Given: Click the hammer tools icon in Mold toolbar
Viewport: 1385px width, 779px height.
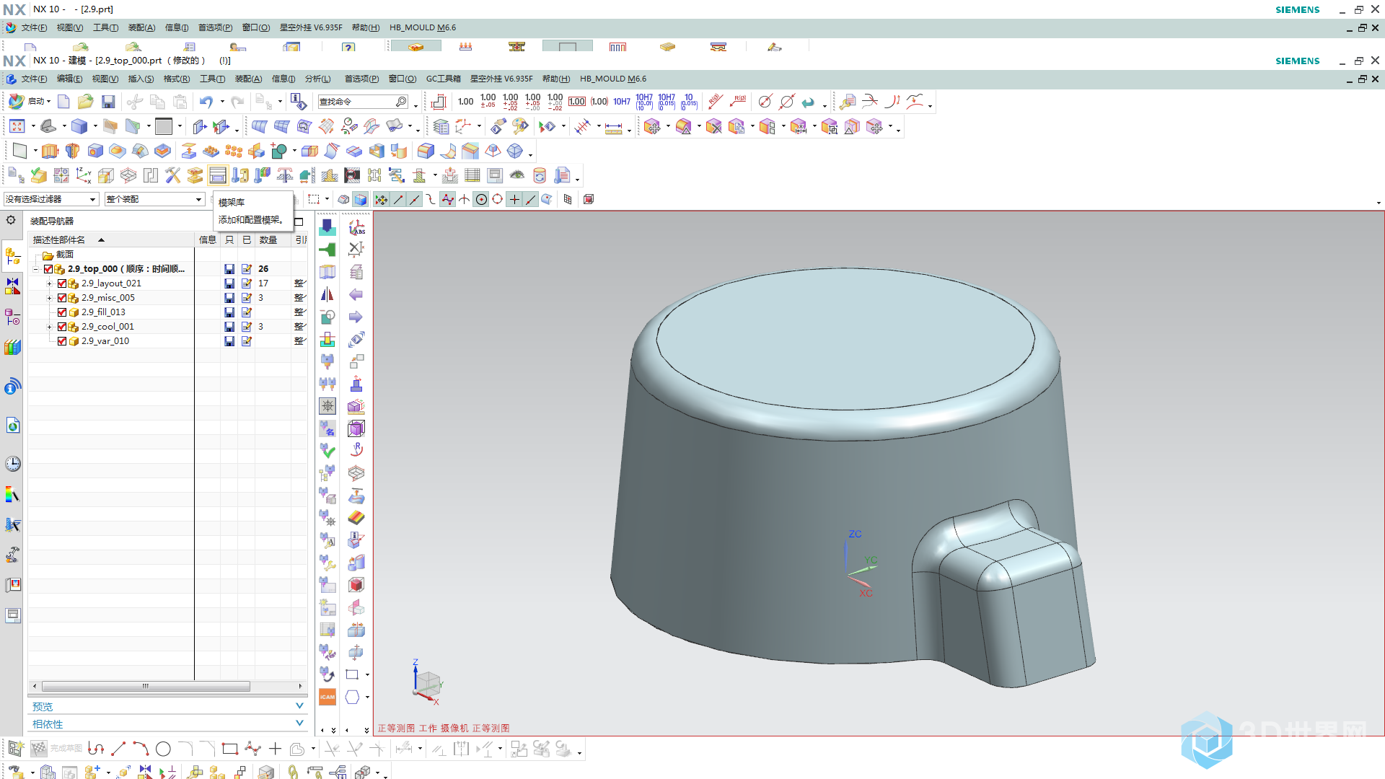Looking at the screenshot, I should (172, 175).
